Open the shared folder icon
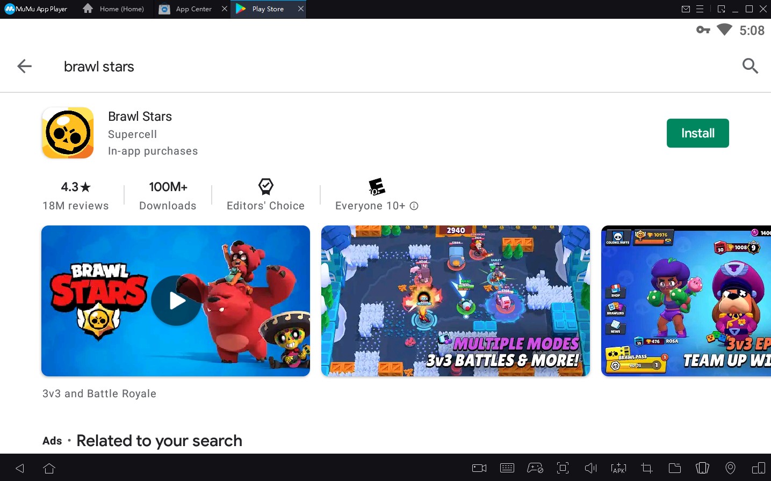 click(675, 468)
